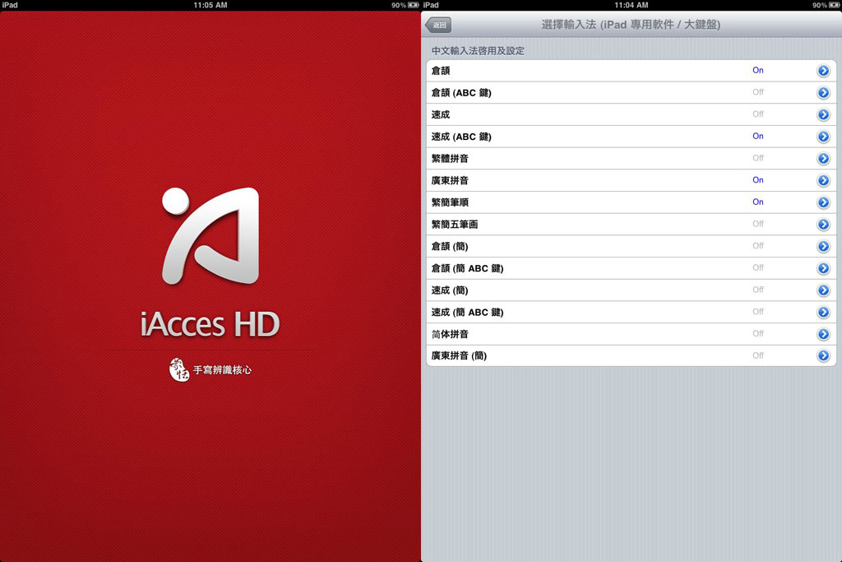The image size is (842, 562).
Task: Open detail arrow for 廣東拼音 (簡) row
Action: click(823, 355)
